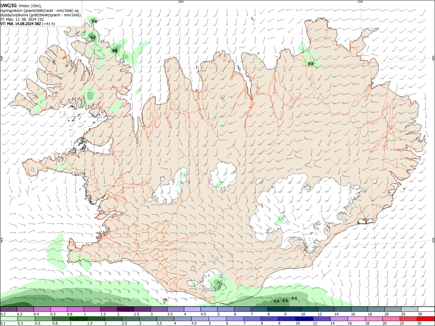Click the upper legend lavender swatch between 4 and 4.5
The height and width of the screenshot is (326, 435).
[x=192, y=309]
